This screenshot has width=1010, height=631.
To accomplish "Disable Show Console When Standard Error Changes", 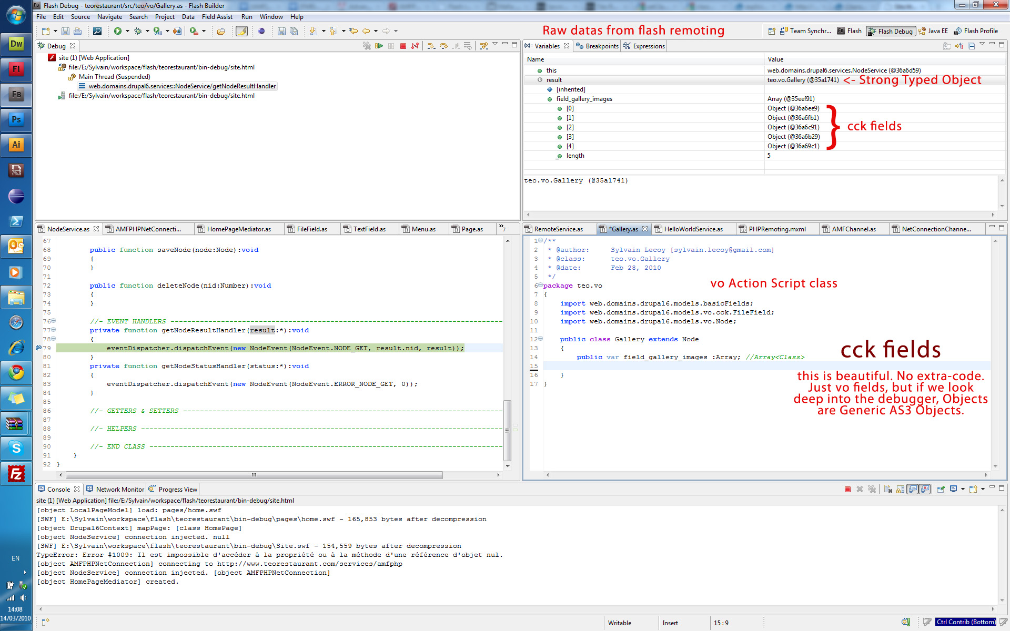I will point(925,489).
